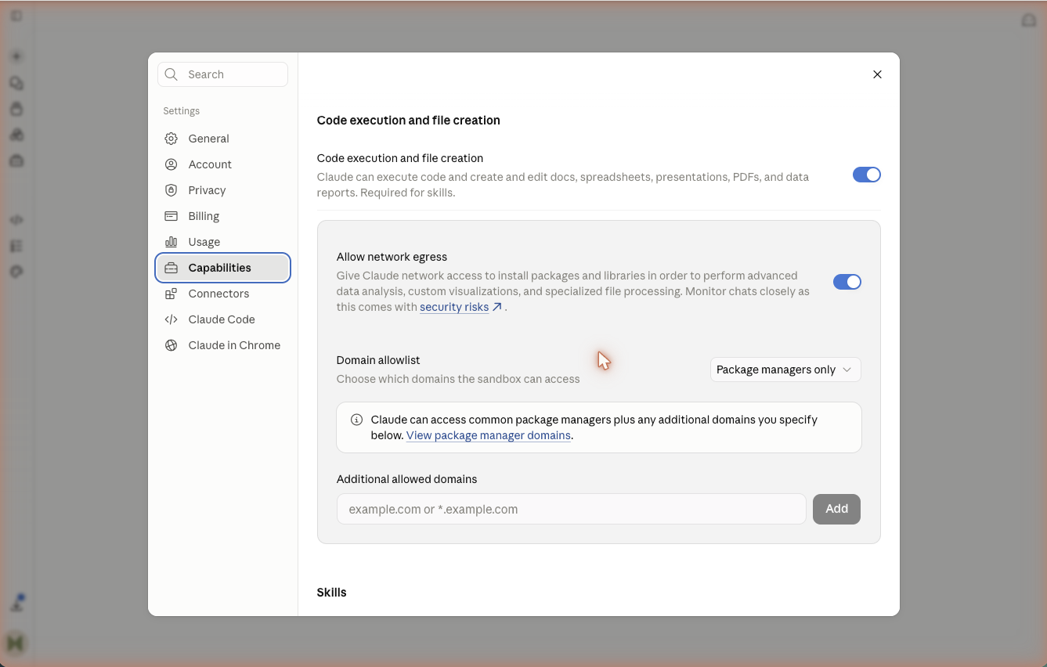
Task: Click the example.com additional domains input
Action: point(571,509)
